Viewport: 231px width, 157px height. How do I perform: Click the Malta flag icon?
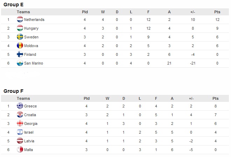coord(20,150)
